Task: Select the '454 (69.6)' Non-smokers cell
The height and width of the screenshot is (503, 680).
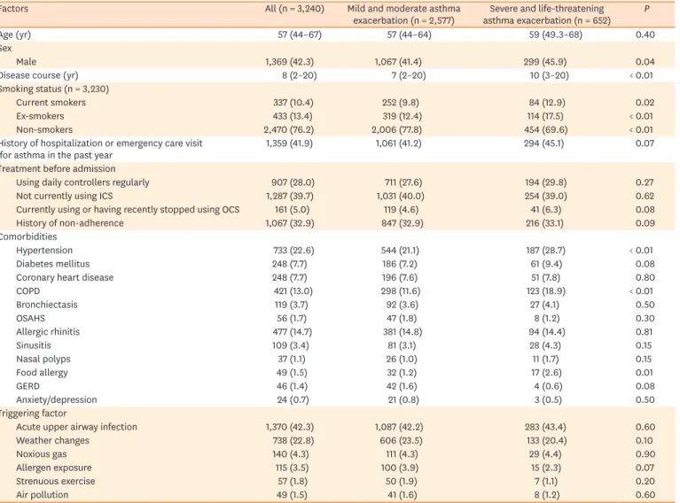Action: pos(545,129)
